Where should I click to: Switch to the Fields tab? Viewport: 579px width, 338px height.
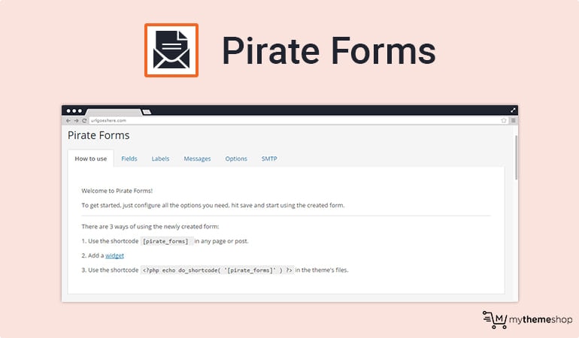click(129, 158)
